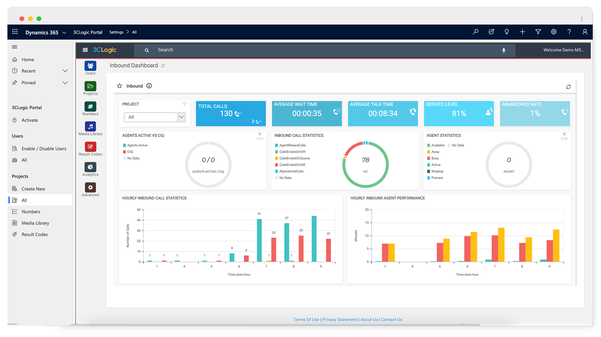
Task: Toggle the Available legend entry in Agent Statistics
Action: pos(436,145)
